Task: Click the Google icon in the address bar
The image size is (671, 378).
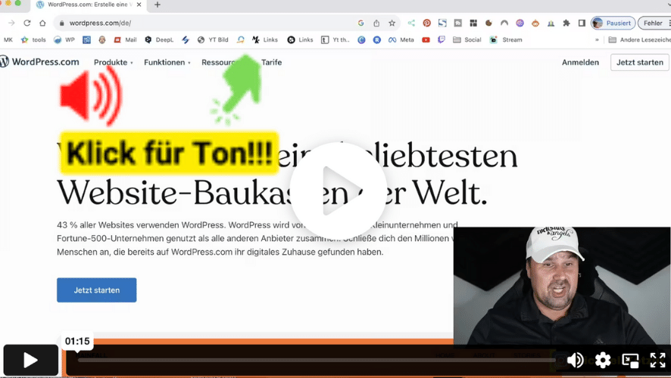Action: (360, 23)
